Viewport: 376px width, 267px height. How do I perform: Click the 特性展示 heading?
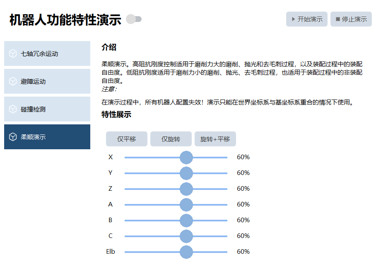pyautogui.click(x=116, y=114)
